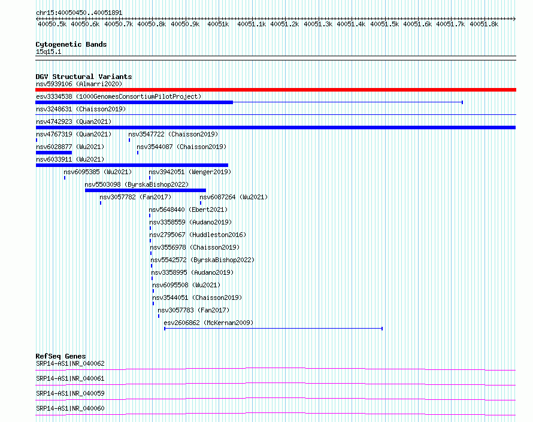533x422 pixels.
Task: Open variant nsv3358995 (Audano2019)
Action: [192, 272]
